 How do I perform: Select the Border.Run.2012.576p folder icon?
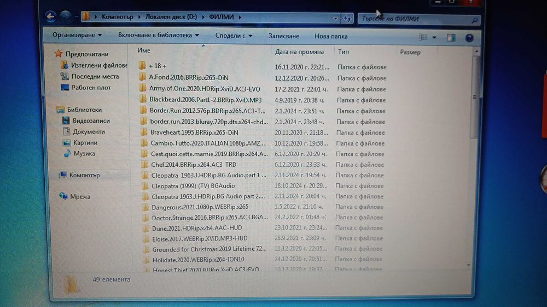click(143, 111)
